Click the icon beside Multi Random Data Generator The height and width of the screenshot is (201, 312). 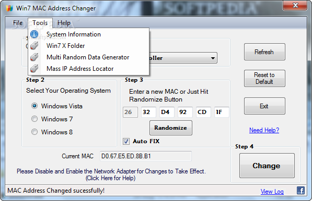[x=34, y=57]
